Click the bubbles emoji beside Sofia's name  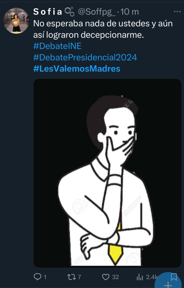(69, 11)
